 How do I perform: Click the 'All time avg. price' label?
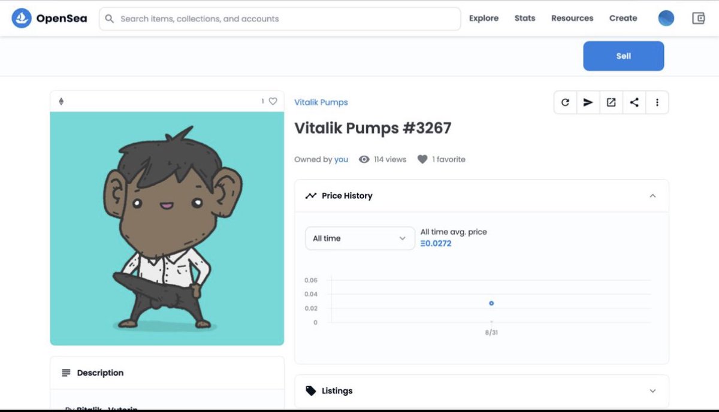pos(454,232)
